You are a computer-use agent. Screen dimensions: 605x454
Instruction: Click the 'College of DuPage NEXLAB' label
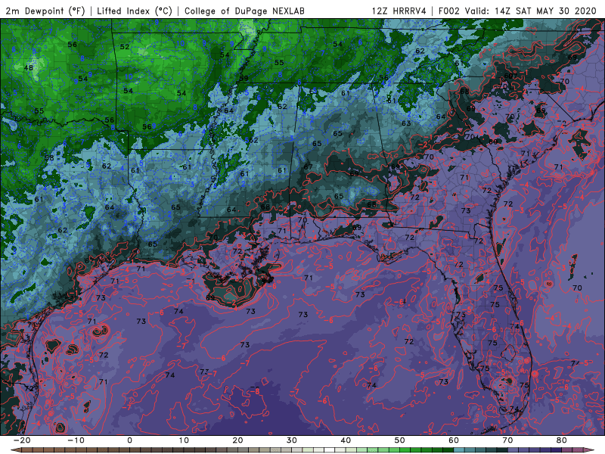click(244, 11)
